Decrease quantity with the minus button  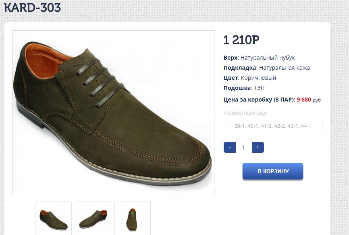(x=229, y=148)
